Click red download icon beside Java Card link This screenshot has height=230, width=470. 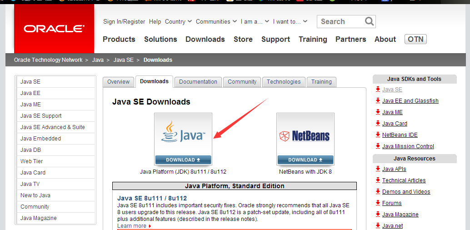(378, 124)
